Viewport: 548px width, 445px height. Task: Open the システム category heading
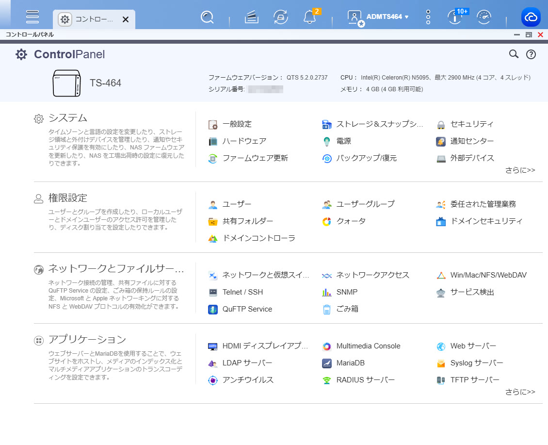68,118
